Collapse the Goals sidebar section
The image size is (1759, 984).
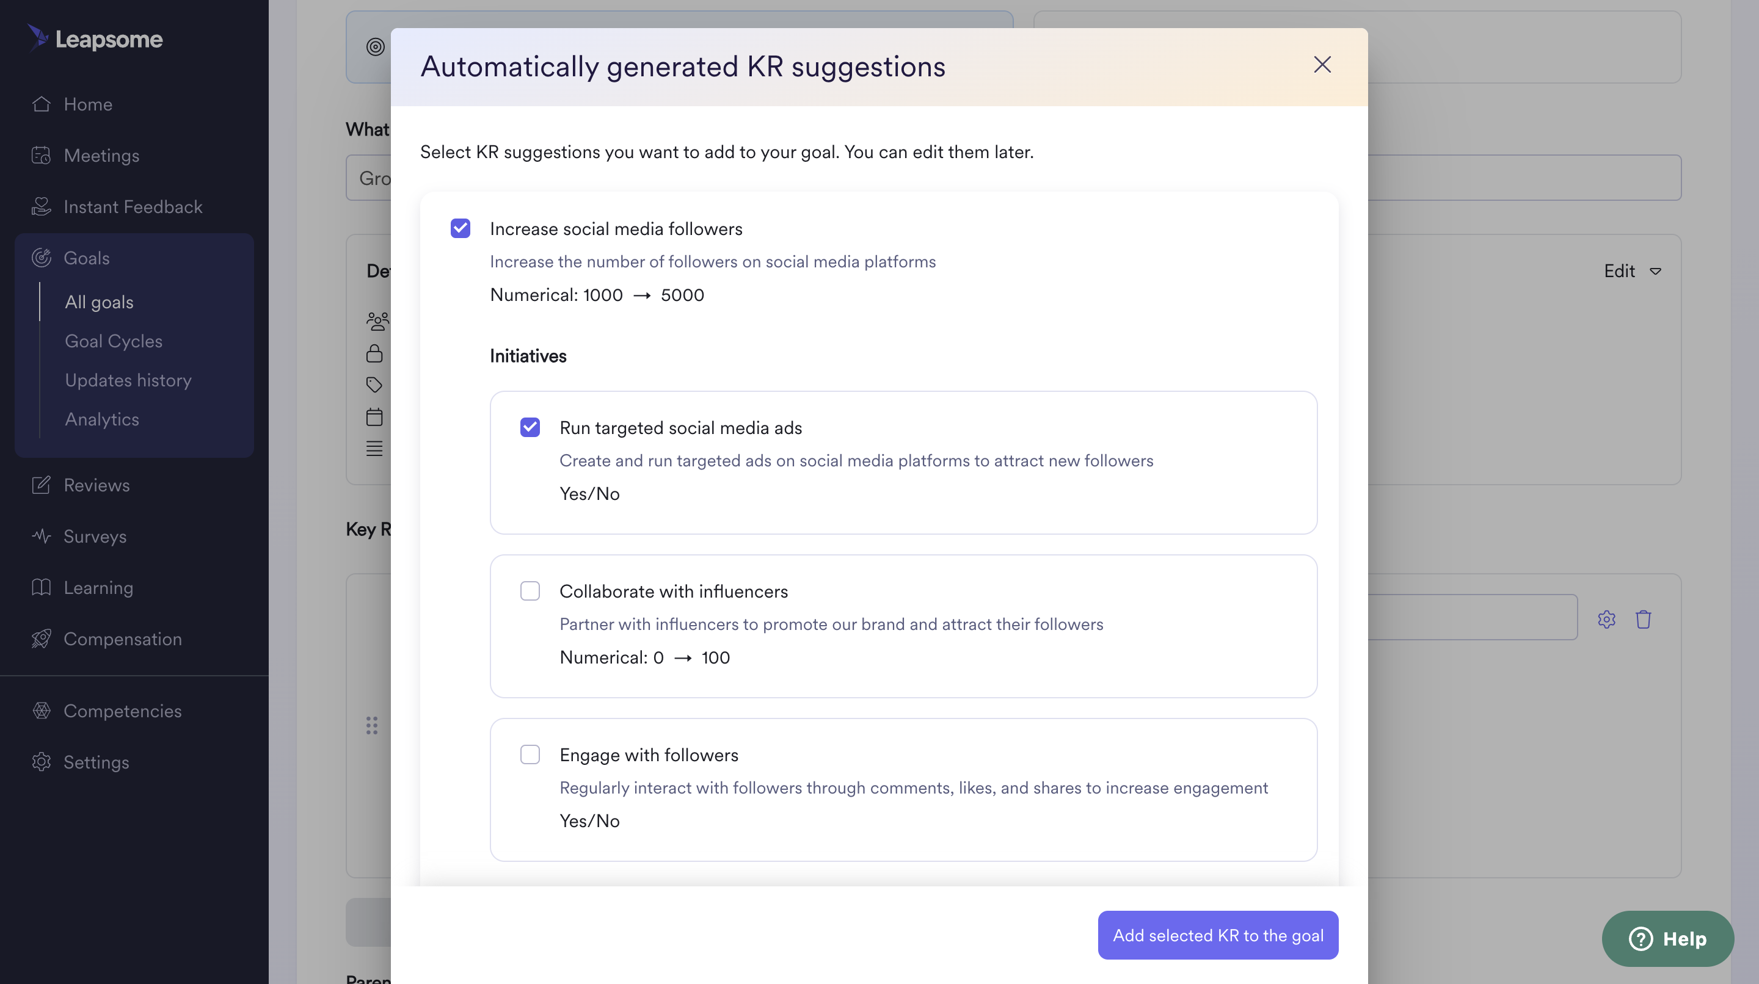(x=87, y=258)
